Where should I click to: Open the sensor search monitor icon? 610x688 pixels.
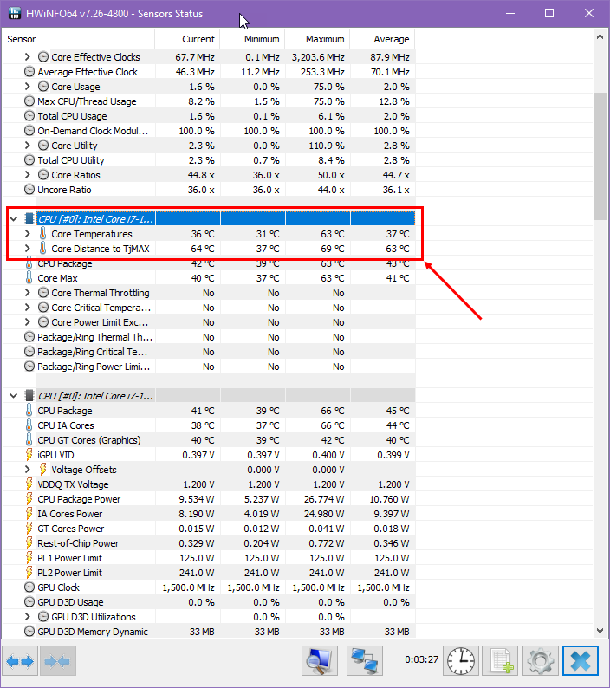tap(320, 661)
